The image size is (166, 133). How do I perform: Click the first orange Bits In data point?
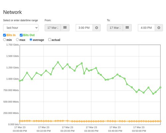[20, 121]
